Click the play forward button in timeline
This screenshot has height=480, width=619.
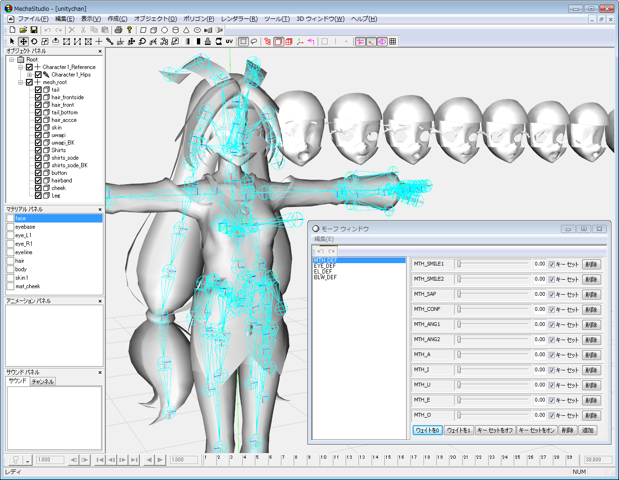160,460
